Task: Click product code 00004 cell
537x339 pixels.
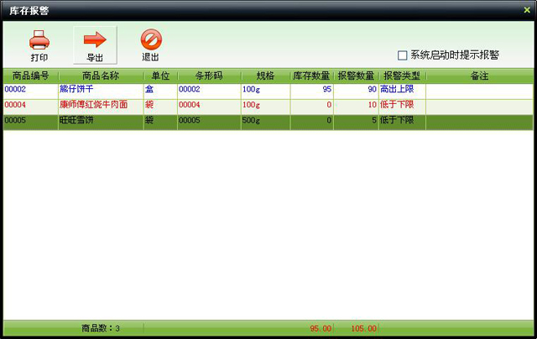Action: click(29, 105)
